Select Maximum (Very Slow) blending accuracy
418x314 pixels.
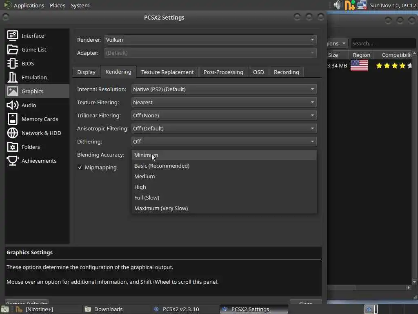click(x=224, y=208)
